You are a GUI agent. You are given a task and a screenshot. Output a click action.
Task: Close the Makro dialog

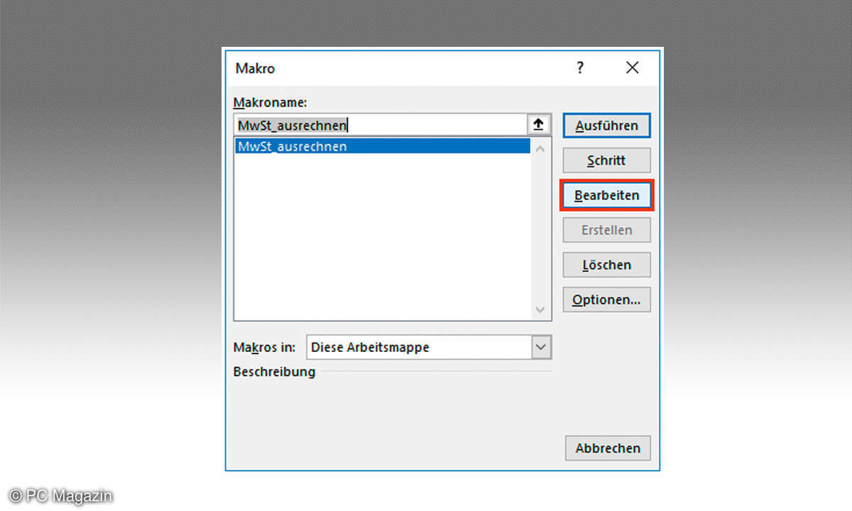click(x=632, y=67)
